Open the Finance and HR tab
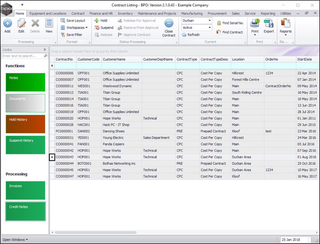This screenshot has height=244, width=320. click(x=101, y=13)
